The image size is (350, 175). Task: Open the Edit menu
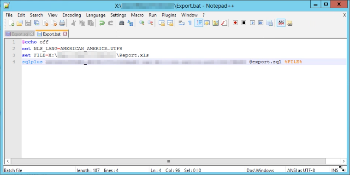21,15
